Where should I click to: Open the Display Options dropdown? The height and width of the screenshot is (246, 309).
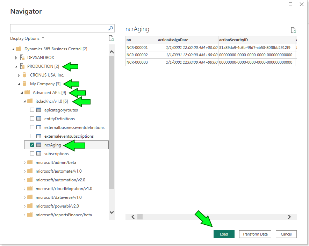tap(27, 38)
